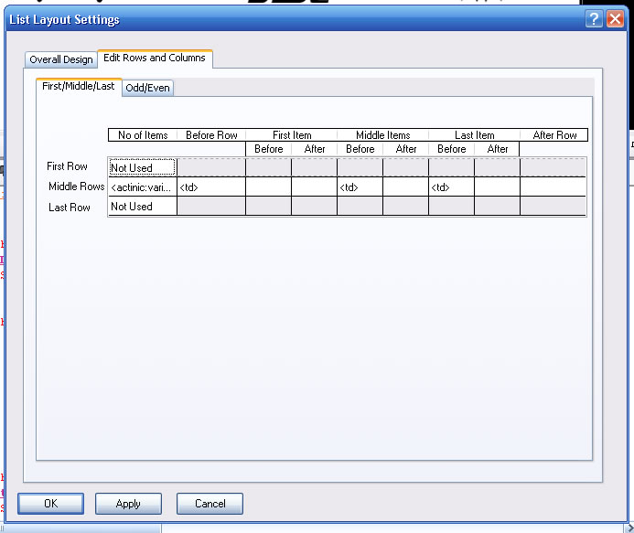Click the Apply button
The image size is (634, 533).
click(128, 504)
